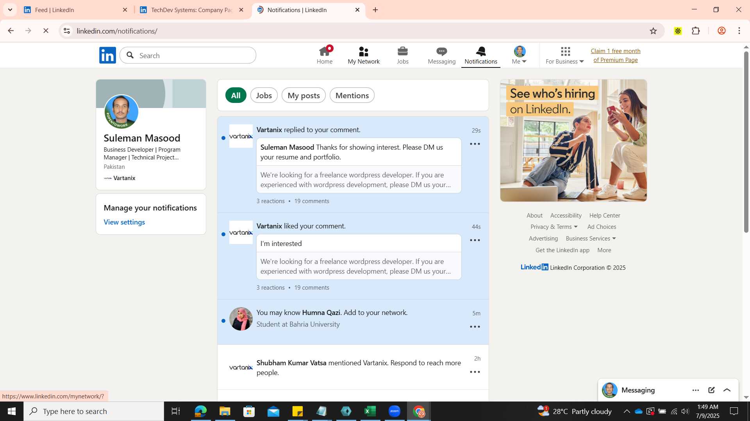Click Windows taskbar search box
The width and height of the screenshot is (750, 421).
(x=94, y=411)
